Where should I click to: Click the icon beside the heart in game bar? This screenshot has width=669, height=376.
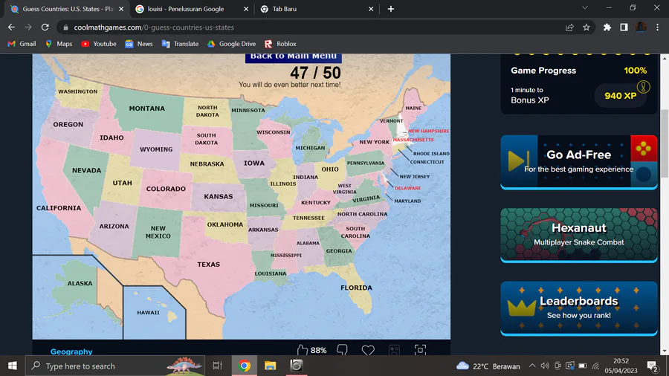coord(394,350)
